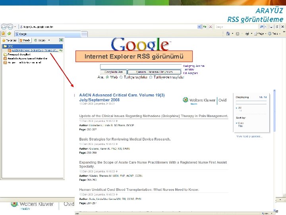Click the Google'da Ara button
The height and width of the screenshot is (215, 286).
click(x=114, y=72)
